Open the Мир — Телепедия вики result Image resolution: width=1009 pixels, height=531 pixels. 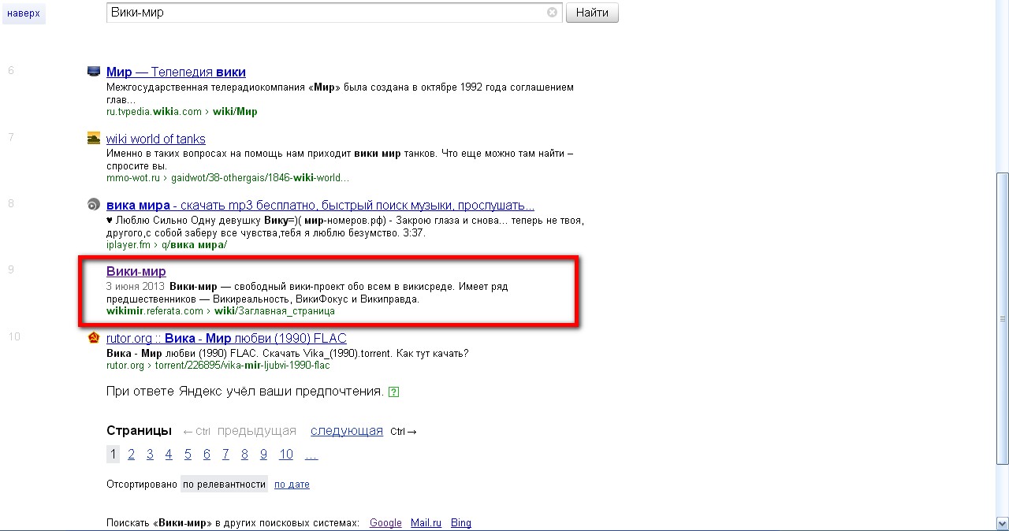(x=176, y=72)
